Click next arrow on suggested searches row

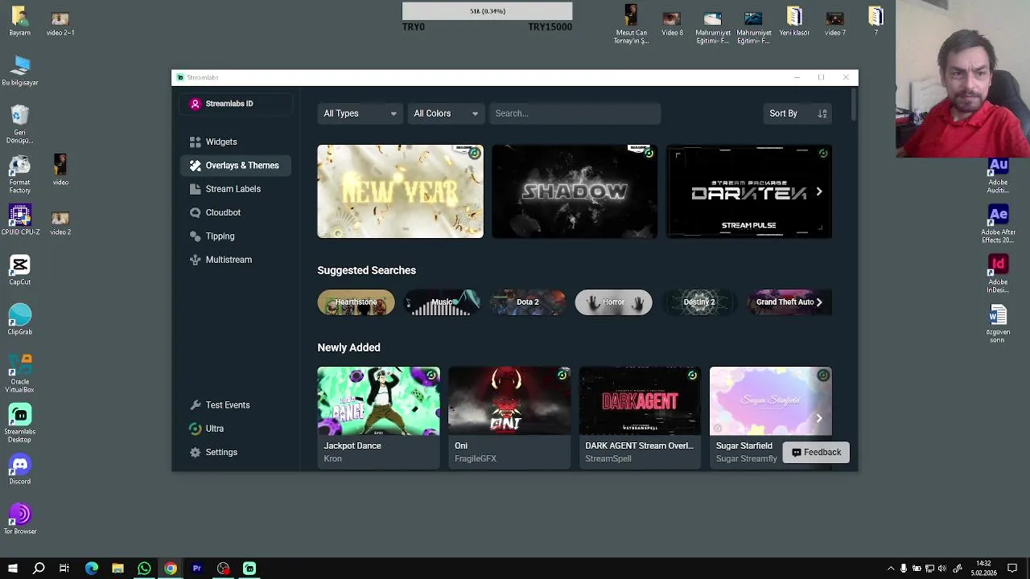coord(819,302)
